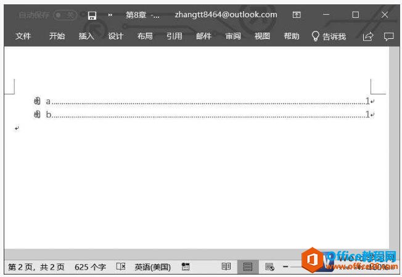Click the share icon in the ribbon
Screen dimensions: 402x277
click(x=368, y=36)
